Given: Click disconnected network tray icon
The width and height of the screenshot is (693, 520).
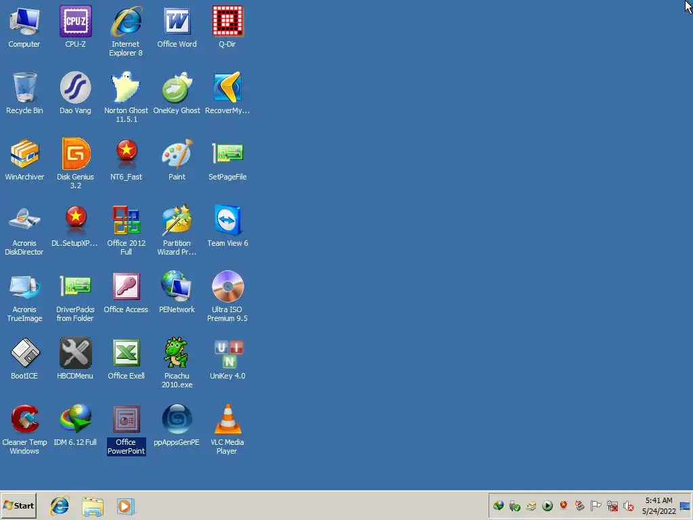Looking at the screenshot, I should 612,506.
